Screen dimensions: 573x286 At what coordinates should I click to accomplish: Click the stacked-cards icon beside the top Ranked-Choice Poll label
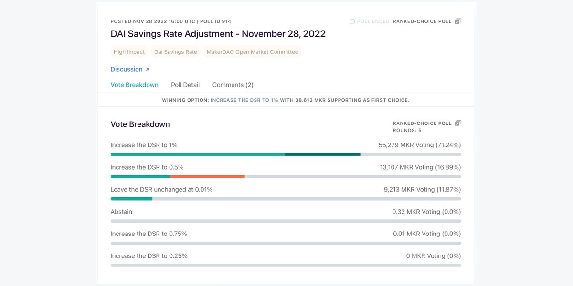point(458,21)
